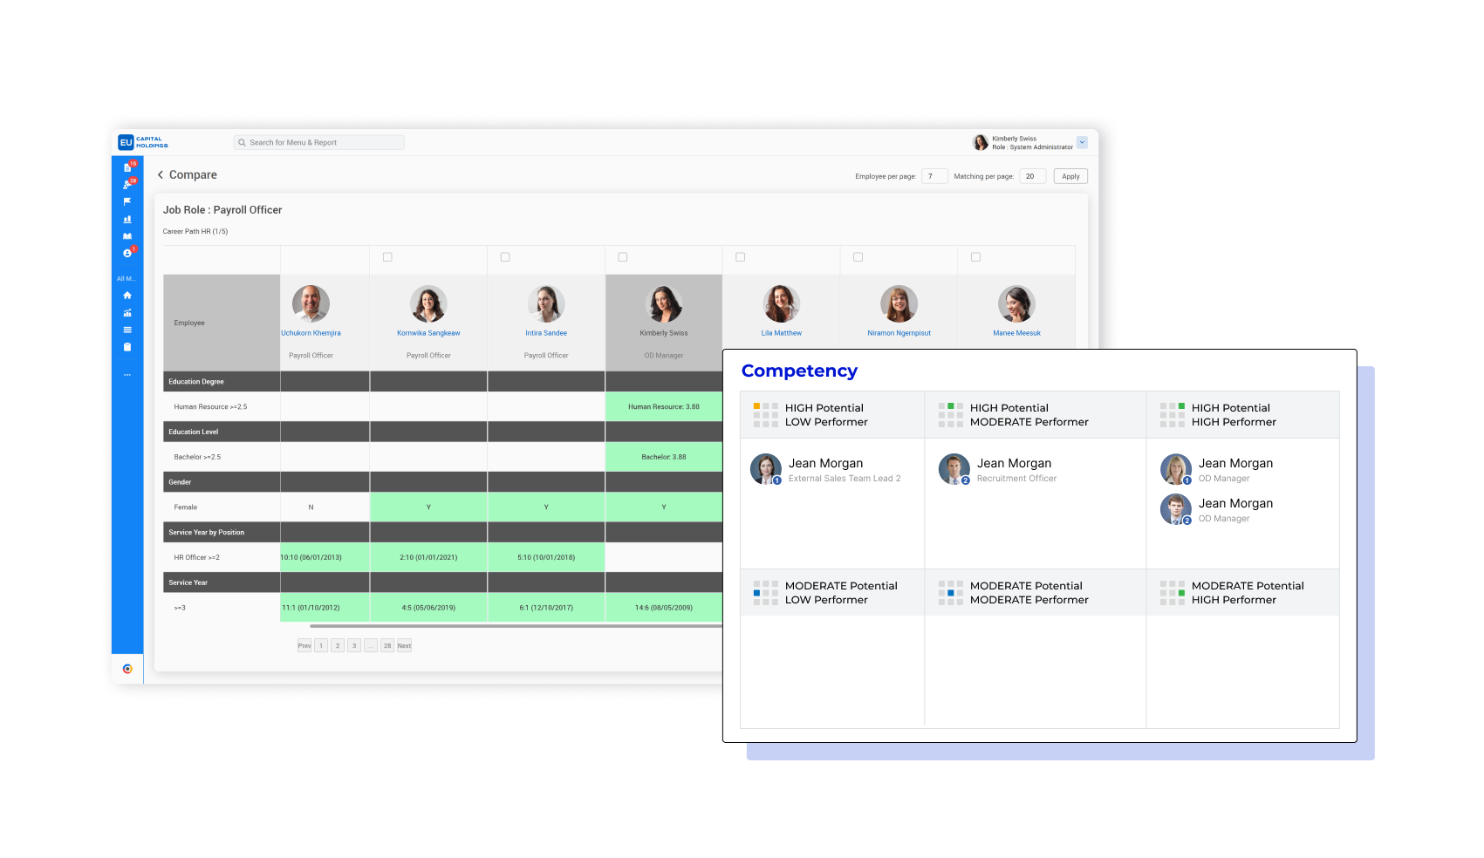Click the user profile icon with badge 1
Image resolution: width=1484 pixels, height=858 pixels.
click(x=127, y=253)
